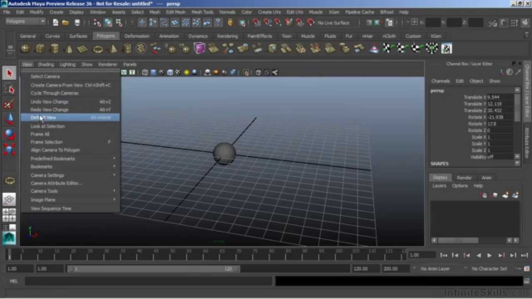The width and height of the screenshot is (532, 299).
Task: Click the Save Scene icon
Action: point(77,22)
